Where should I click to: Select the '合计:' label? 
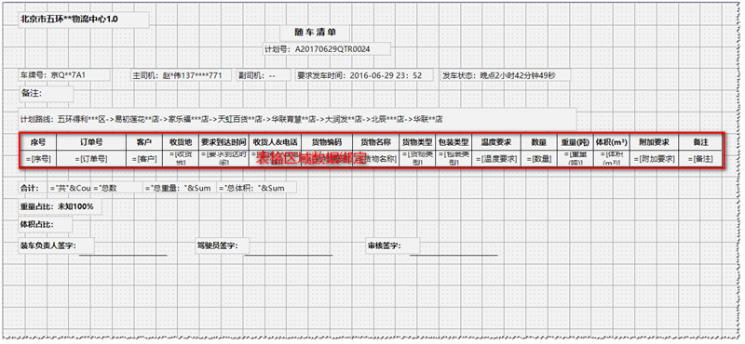click(x=32, y=188)
